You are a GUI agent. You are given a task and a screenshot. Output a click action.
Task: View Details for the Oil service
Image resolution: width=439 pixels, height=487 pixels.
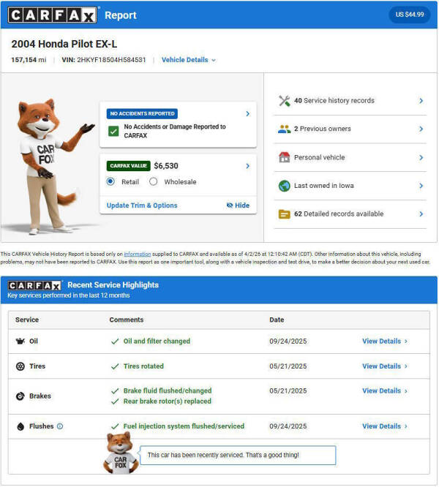coord(385,341)
